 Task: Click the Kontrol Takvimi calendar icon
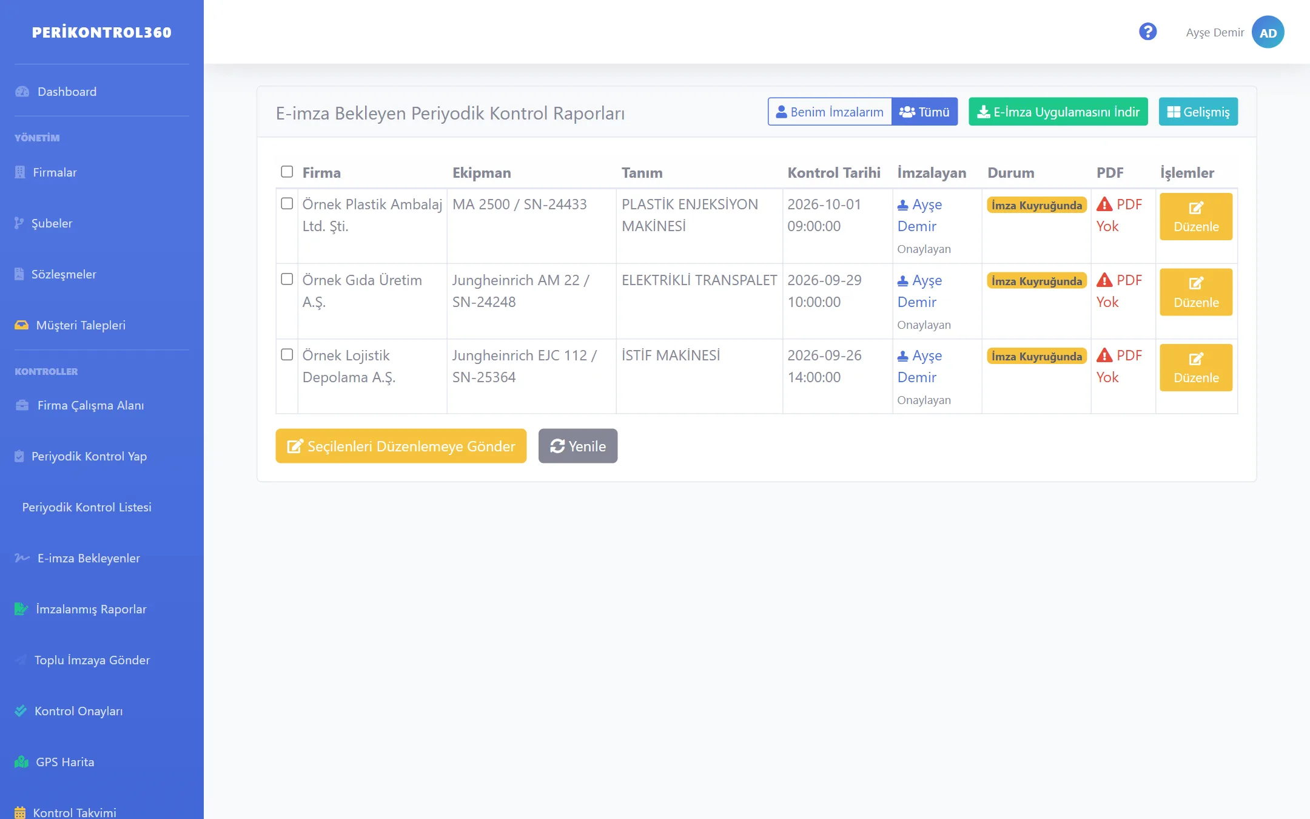pos(20,812)
